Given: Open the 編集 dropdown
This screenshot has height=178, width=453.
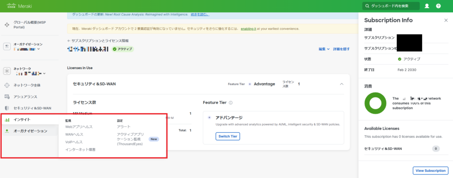Looking at the screenshot, I should pyautogui.click(x=324, y=49).
